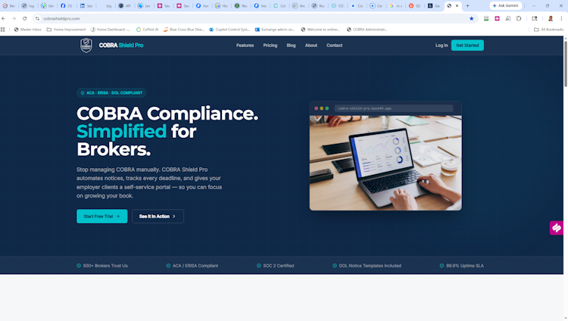Viewport: 568px width, 321px height.
Task: Go back using the browser back arrow
Action: pyautogui.click(x=4, y=18)
